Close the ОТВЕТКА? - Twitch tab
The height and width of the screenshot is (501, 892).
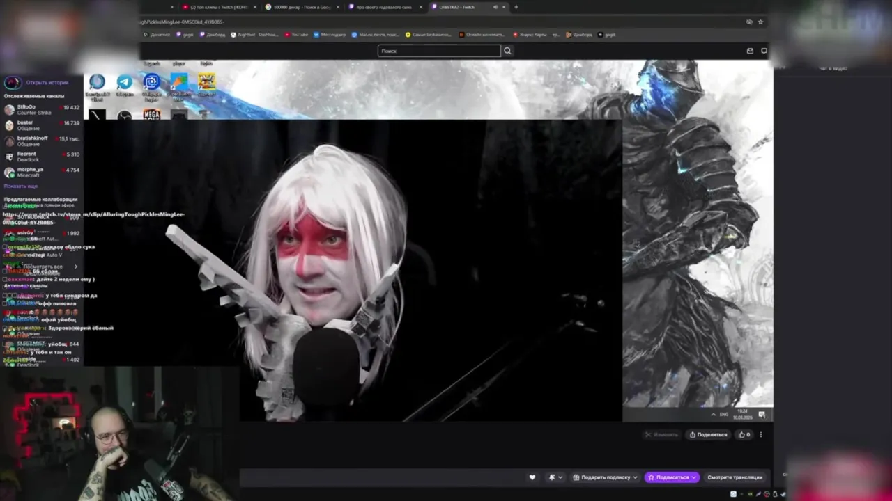(504, 7)
